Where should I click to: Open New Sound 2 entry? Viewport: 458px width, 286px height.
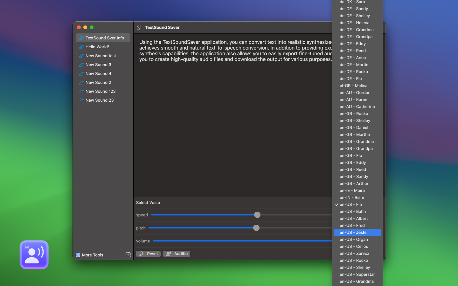[x=103, y=82]
